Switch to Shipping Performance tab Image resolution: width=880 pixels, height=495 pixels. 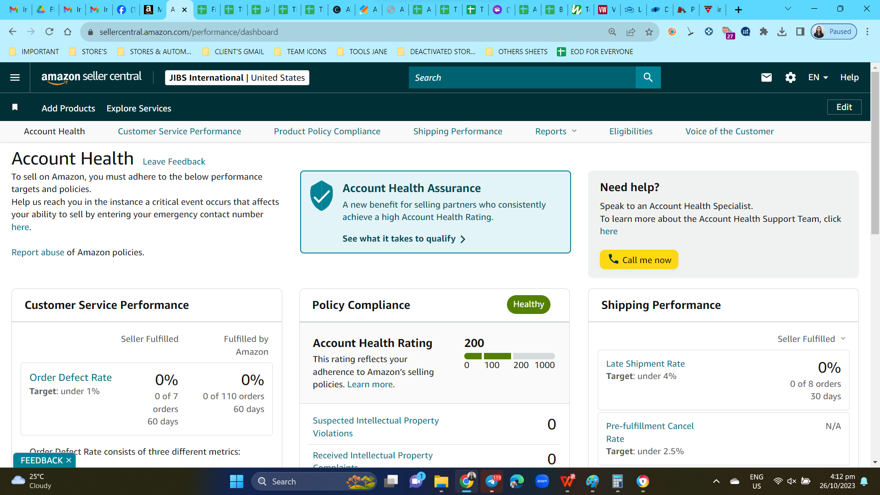coord(457,132)
